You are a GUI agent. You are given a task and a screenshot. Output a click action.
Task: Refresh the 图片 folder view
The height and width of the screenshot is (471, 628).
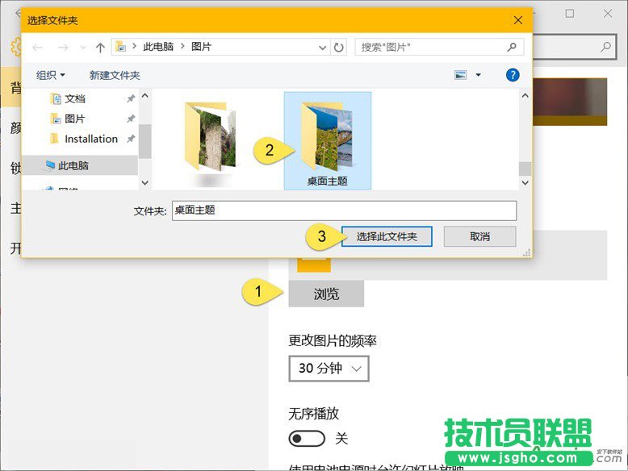[x=338, y=48]
